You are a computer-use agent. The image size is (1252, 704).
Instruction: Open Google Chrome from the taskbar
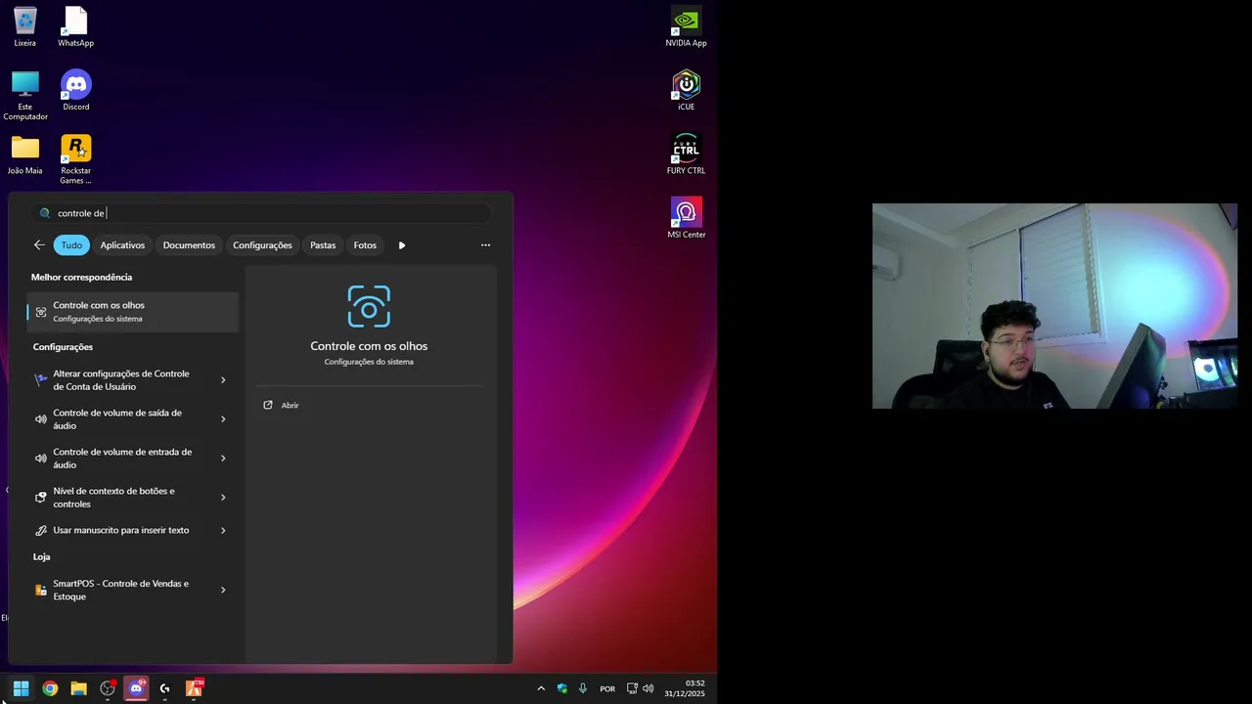(x=50, y=688)
